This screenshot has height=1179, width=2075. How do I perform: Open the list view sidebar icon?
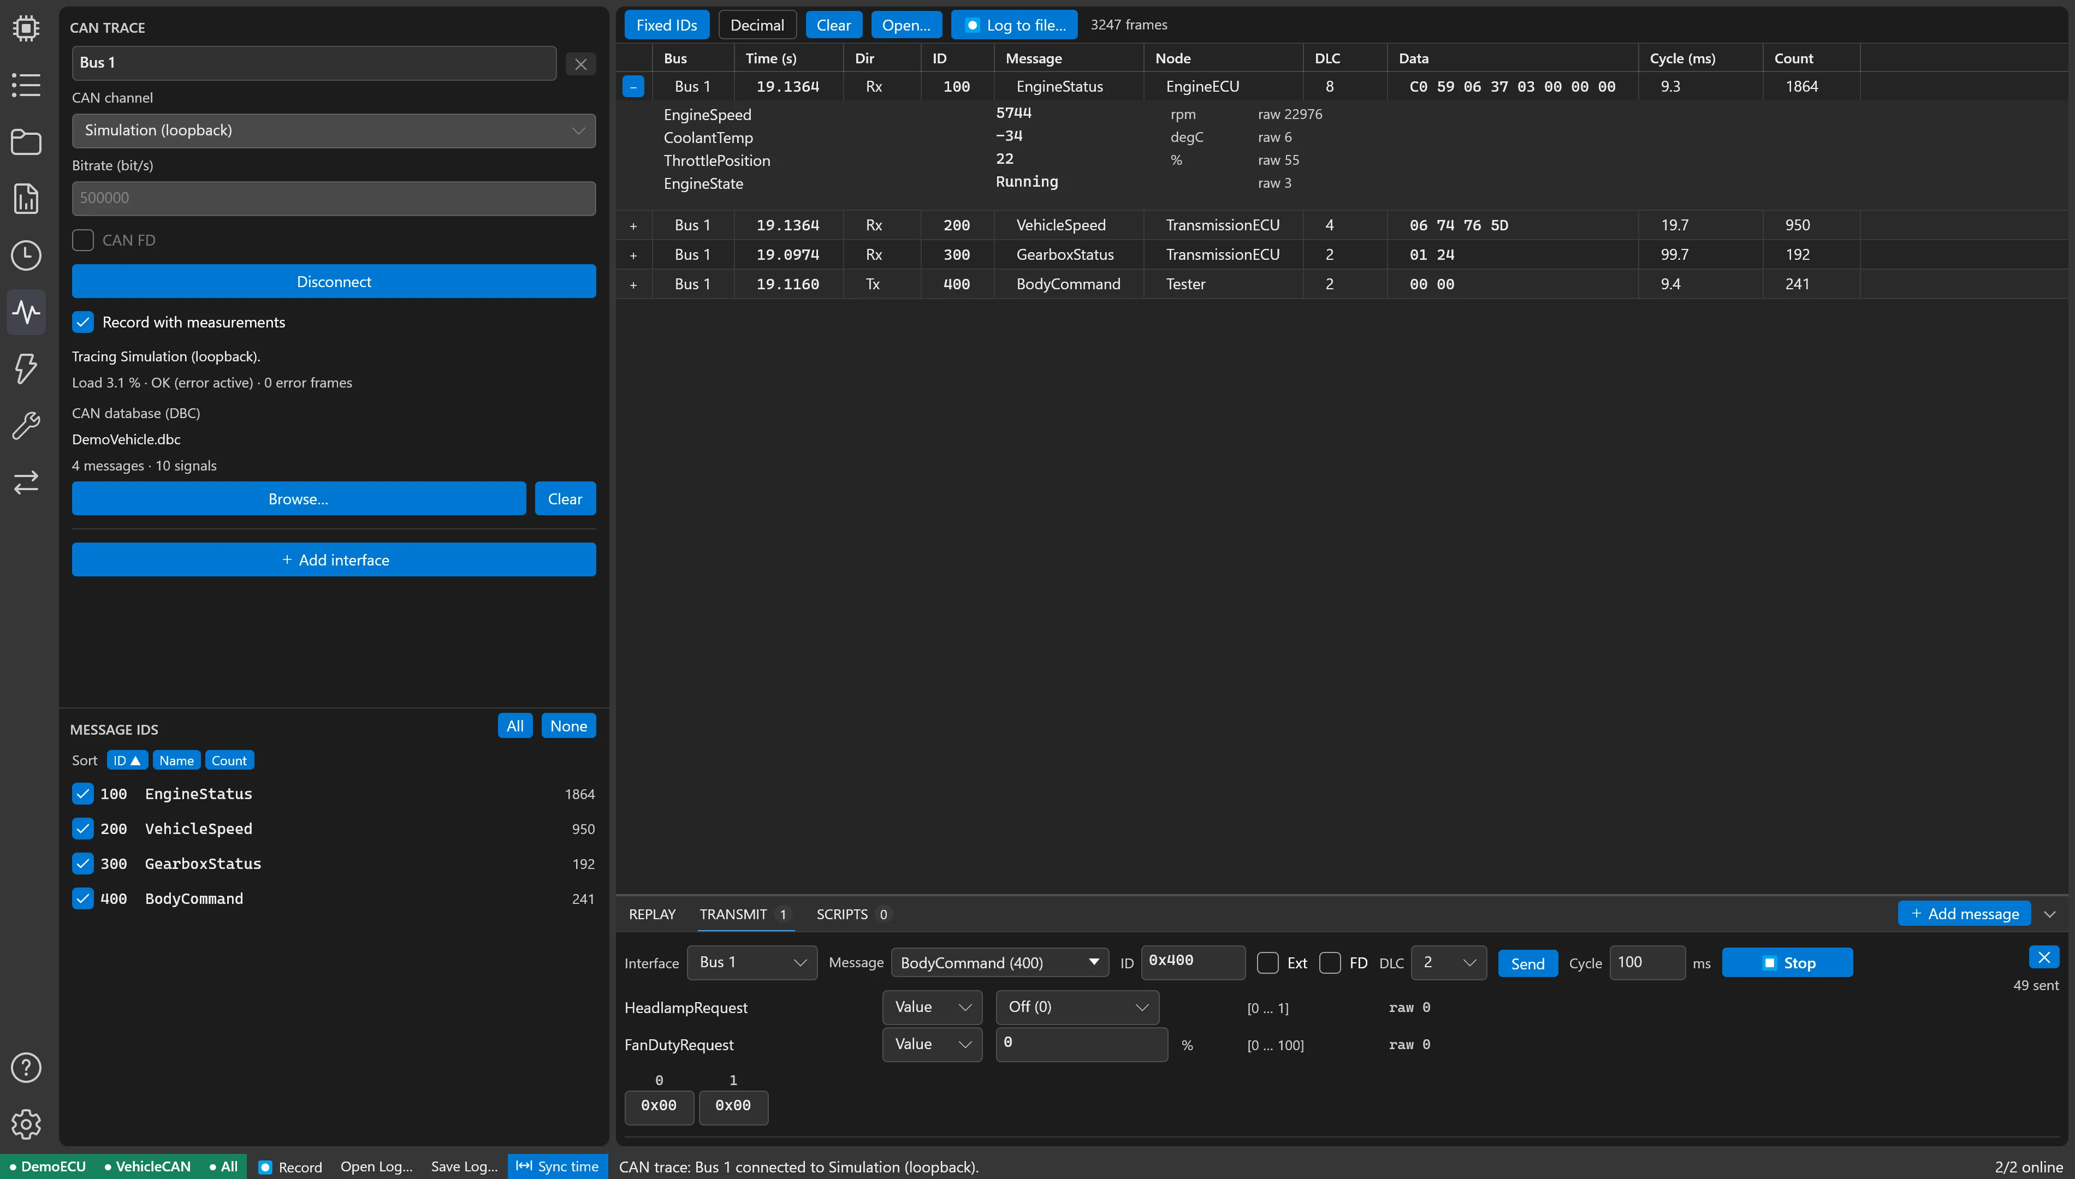click(x=26, y=85)
